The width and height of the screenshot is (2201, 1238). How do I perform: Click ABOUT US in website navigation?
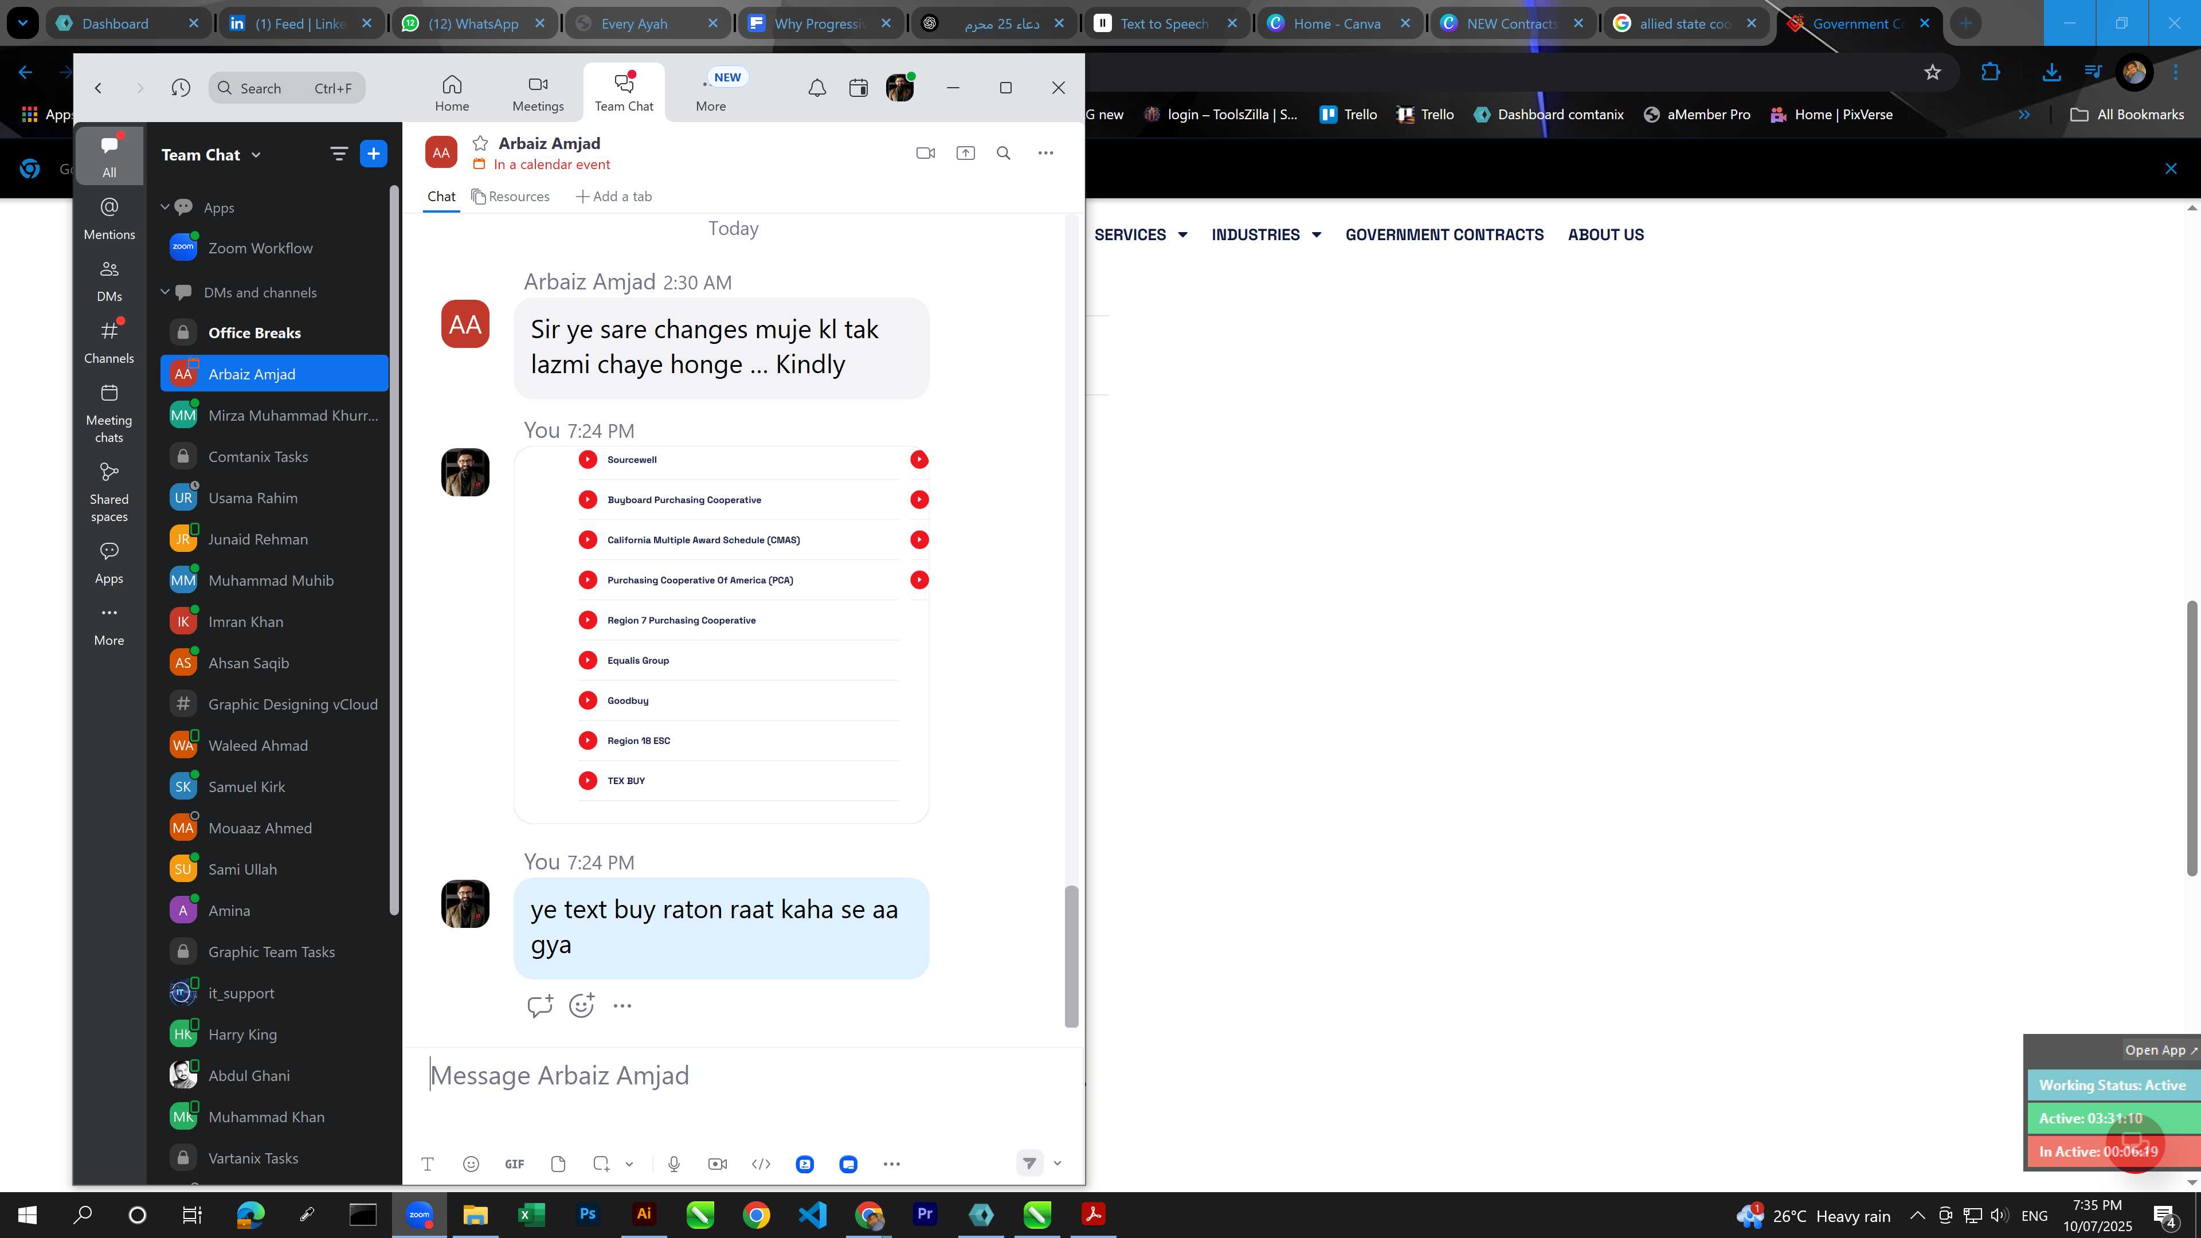click(1605, 234)
